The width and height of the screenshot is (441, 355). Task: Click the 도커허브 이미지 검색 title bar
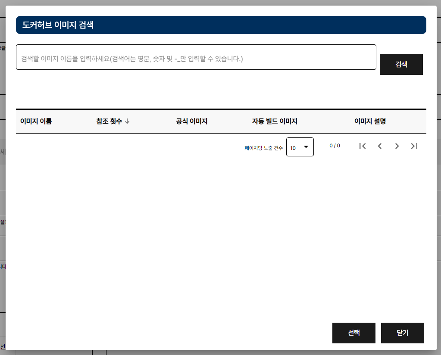tap(221, 25)
